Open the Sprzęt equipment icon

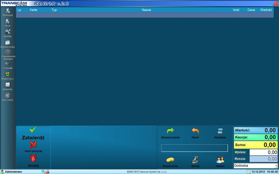coord(195,160)
